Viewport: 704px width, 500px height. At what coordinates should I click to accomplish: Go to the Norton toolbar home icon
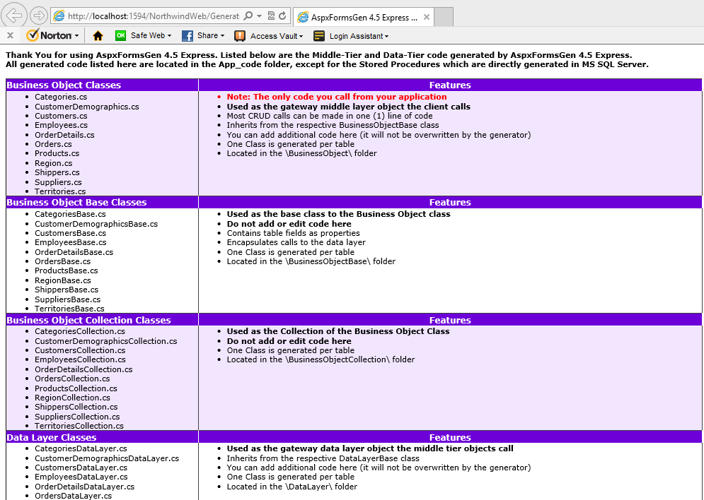98,36
